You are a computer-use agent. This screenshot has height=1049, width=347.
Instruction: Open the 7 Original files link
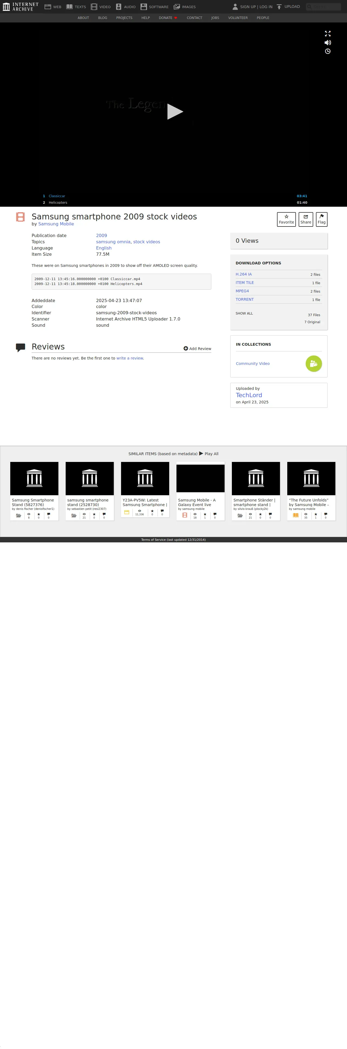click(312, 322)
